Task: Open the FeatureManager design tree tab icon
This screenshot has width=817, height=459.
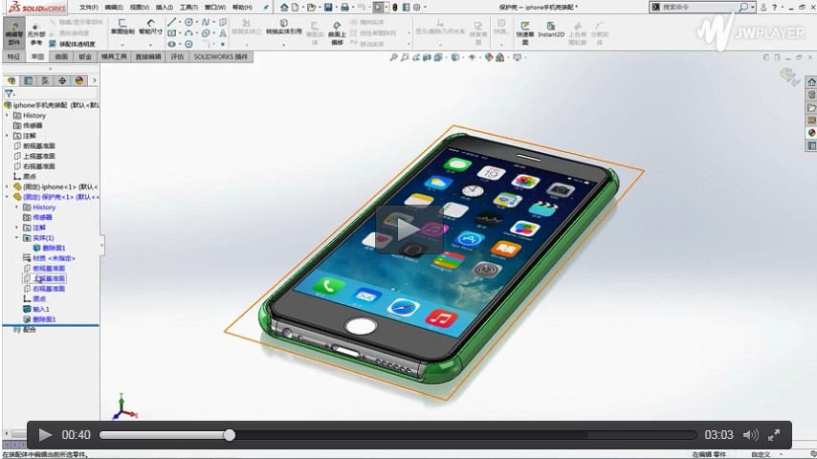Action: pos(11,80)
